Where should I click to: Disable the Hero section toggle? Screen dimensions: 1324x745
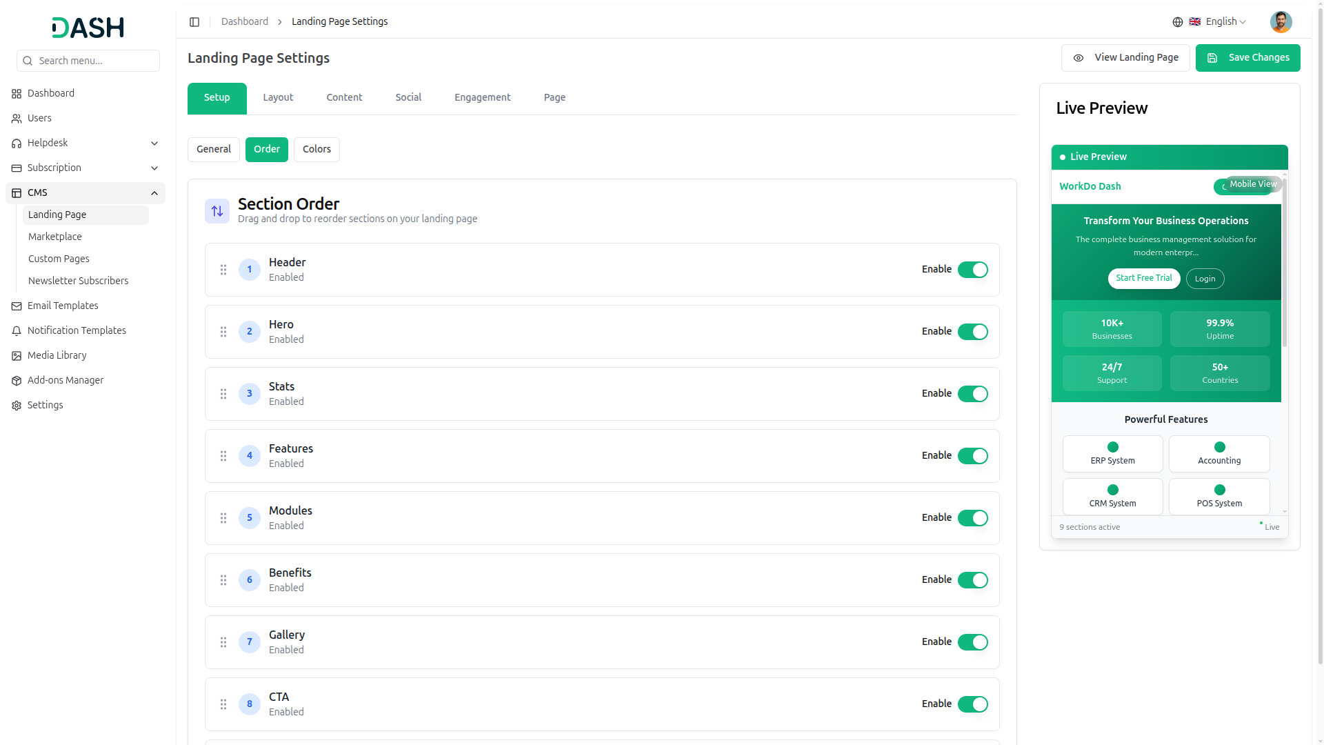pos(972,332)
